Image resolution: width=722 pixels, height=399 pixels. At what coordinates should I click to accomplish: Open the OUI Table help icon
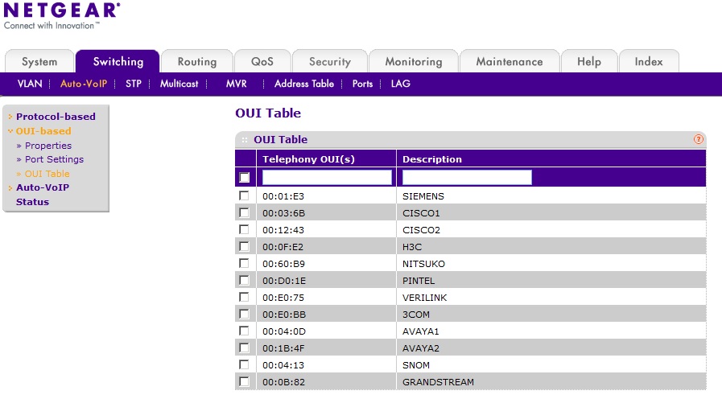point(698,139)
